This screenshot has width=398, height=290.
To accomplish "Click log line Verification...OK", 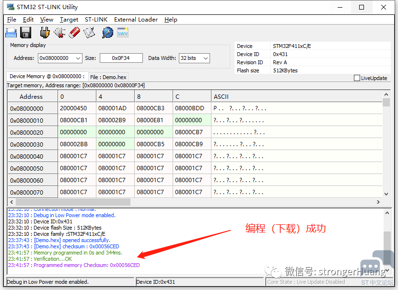I will click(x=40, y=259).
